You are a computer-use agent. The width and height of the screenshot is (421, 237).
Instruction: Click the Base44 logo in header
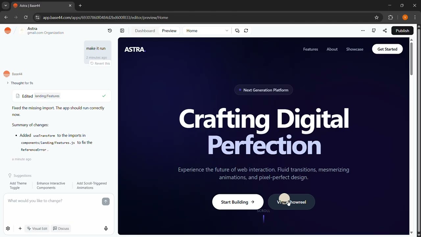8,31
